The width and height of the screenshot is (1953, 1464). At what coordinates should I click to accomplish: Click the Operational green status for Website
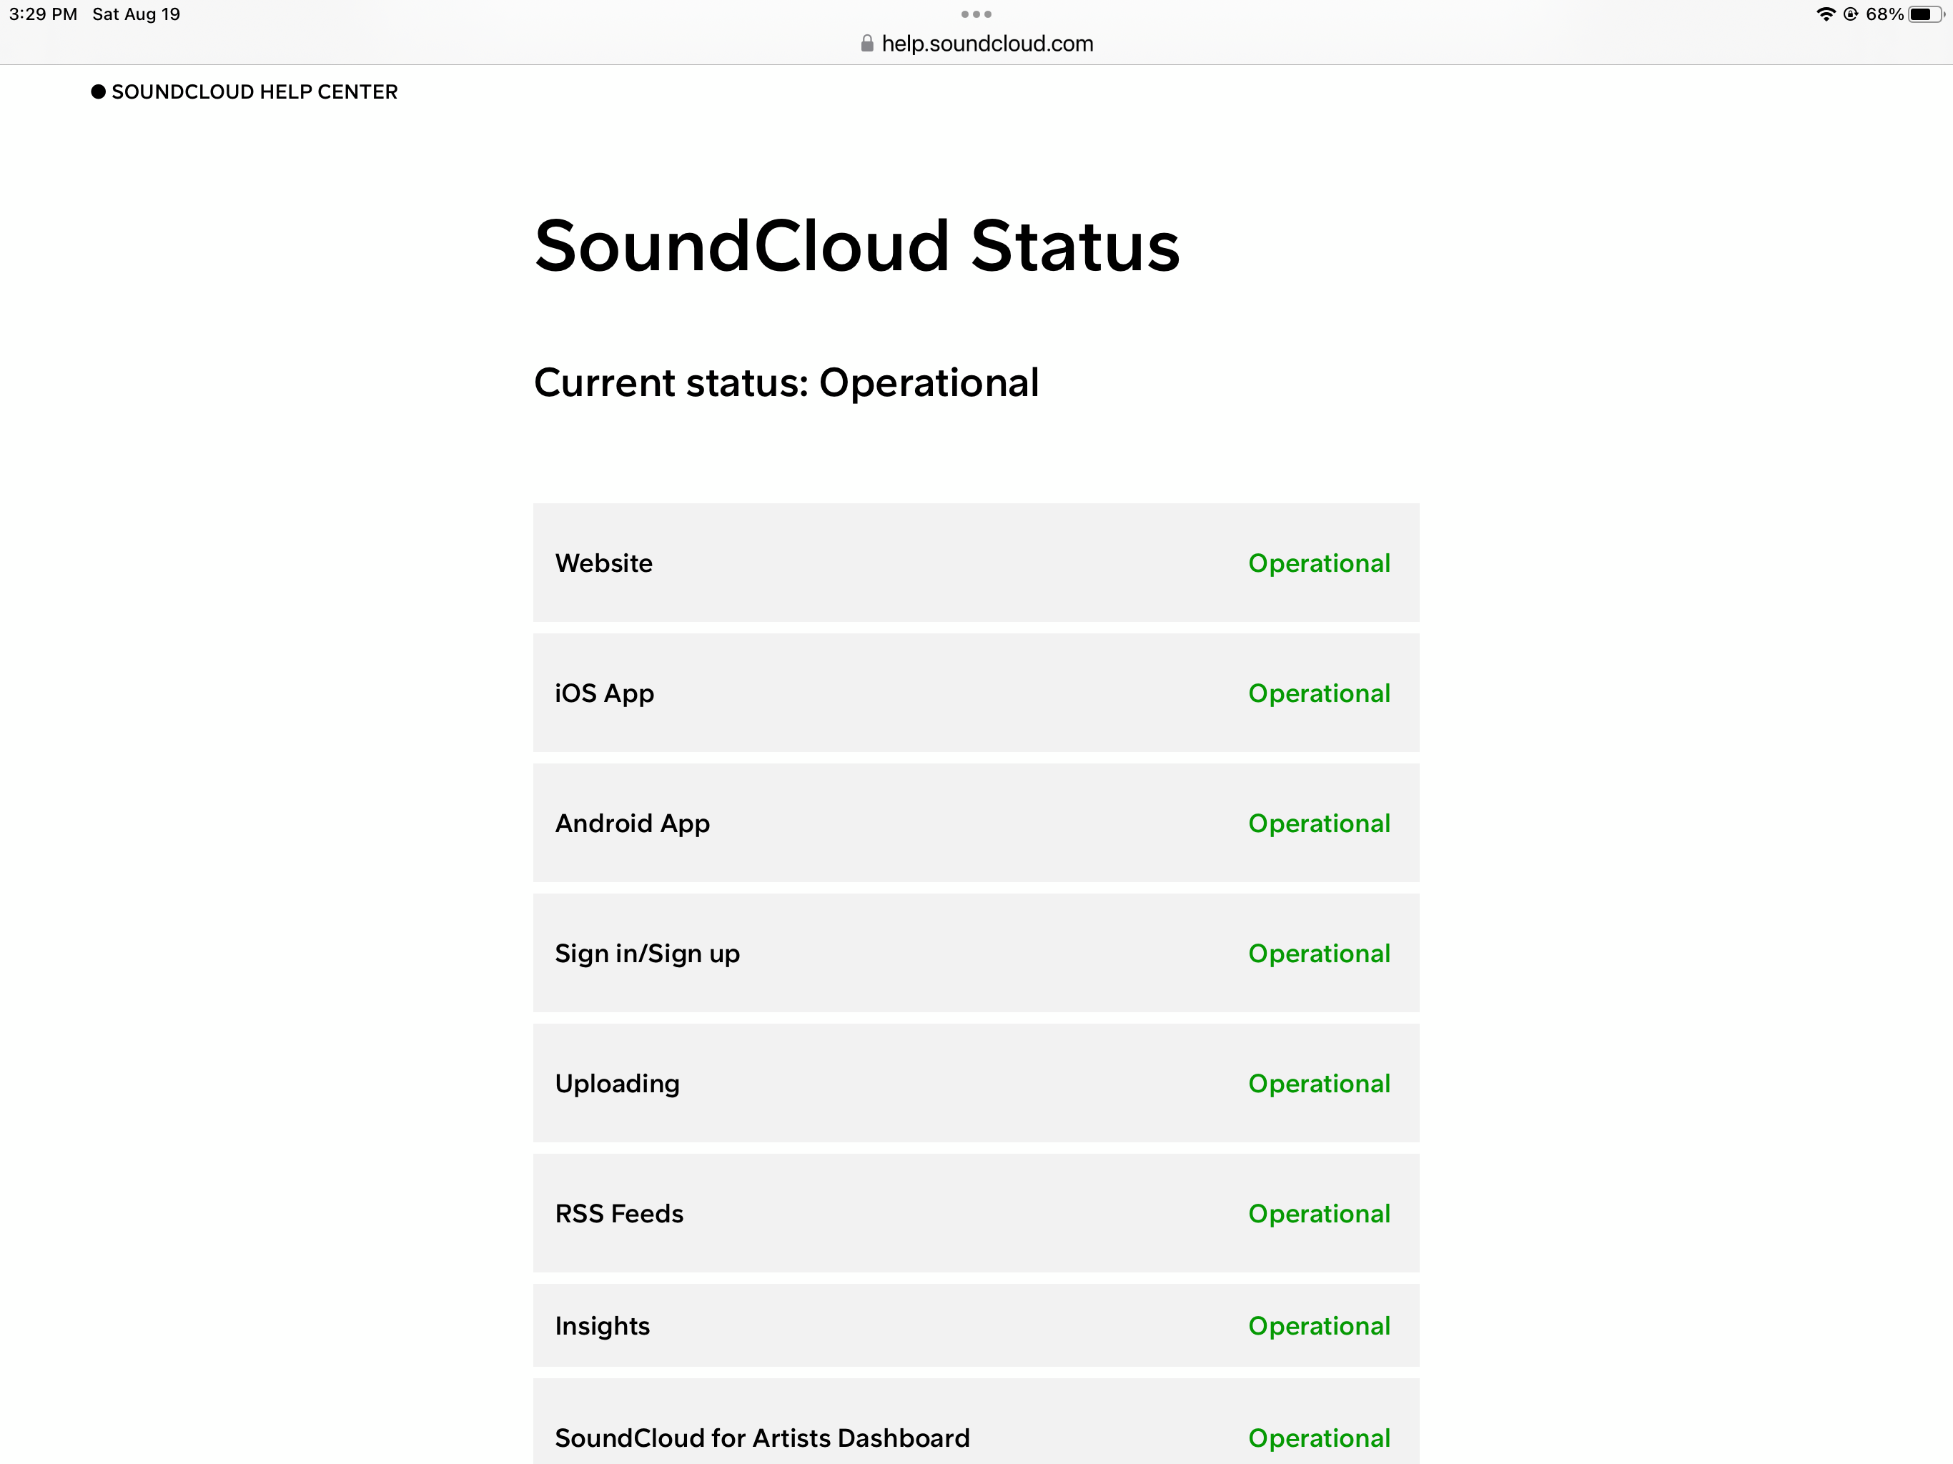pos(1320,561)
